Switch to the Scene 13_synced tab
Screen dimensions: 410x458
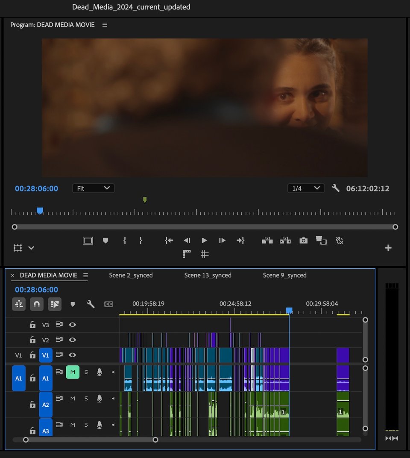click(208, 275)
